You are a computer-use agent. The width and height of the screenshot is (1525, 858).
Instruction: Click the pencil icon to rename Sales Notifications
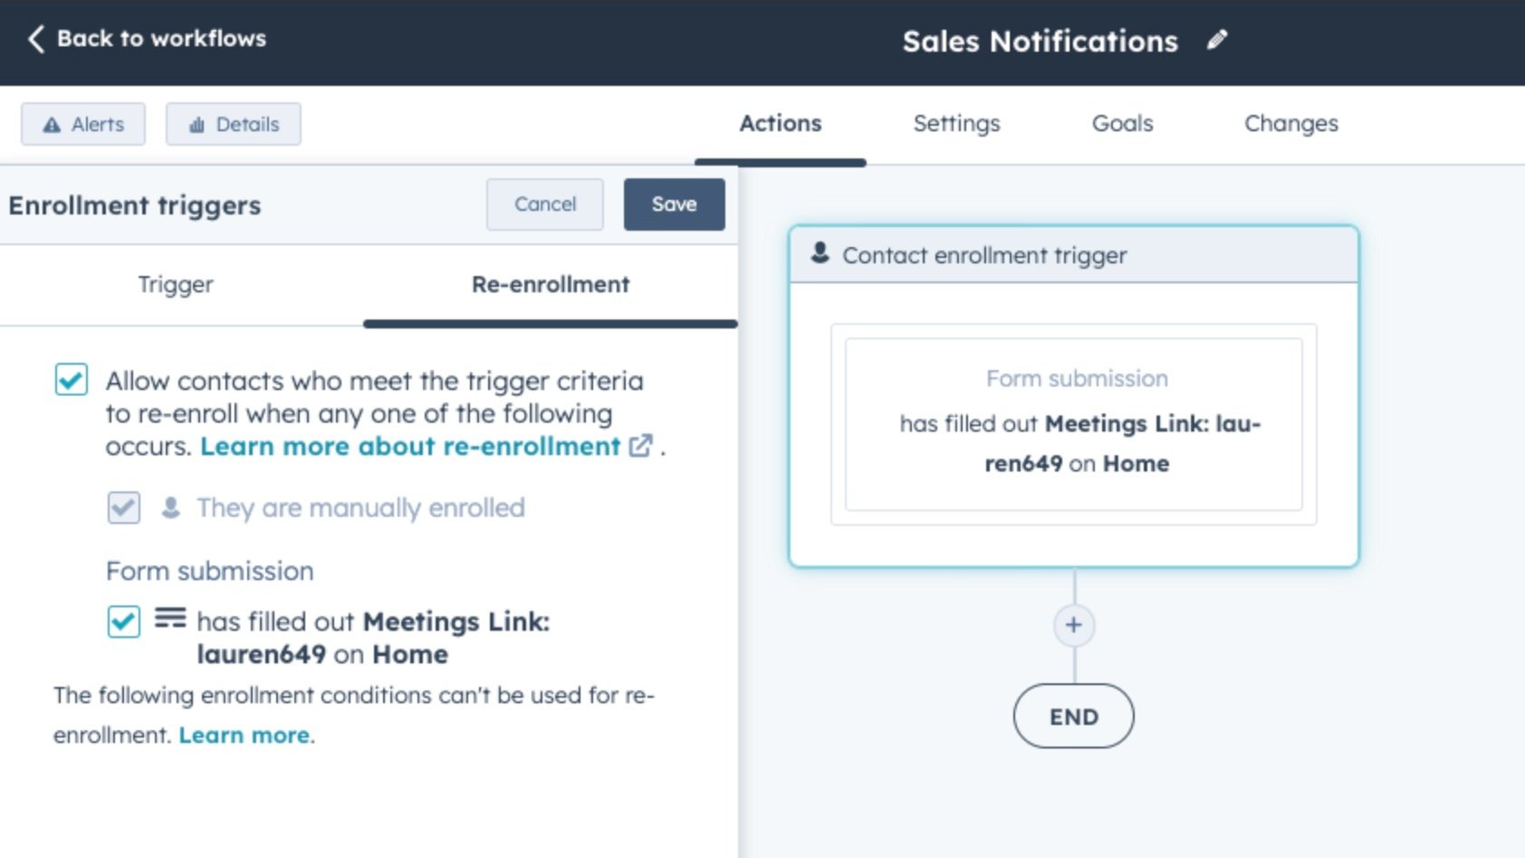(x=1218, y=39)
